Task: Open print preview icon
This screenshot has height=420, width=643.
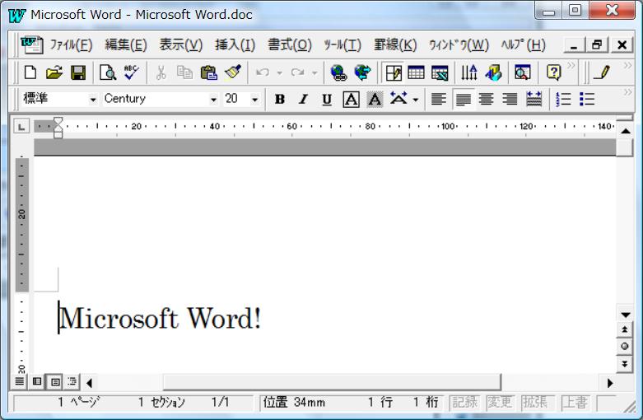Action: click(107, 73)
